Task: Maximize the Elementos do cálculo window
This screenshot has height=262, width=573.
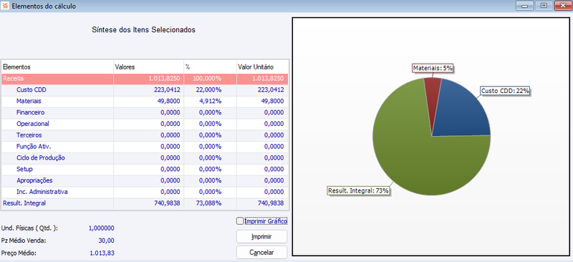Action: point(544,6)
